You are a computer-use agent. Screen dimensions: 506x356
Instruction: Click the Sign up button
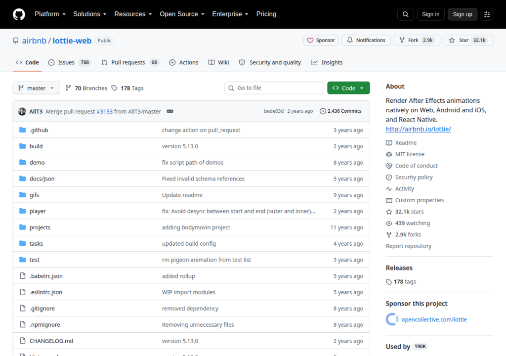point(463,14)
